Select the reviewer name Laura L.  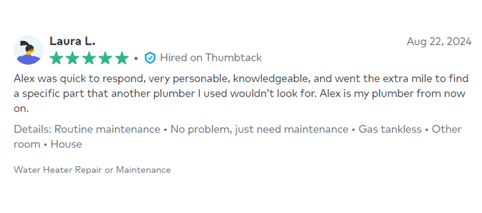pyautogui.click(x=72, y=41)
